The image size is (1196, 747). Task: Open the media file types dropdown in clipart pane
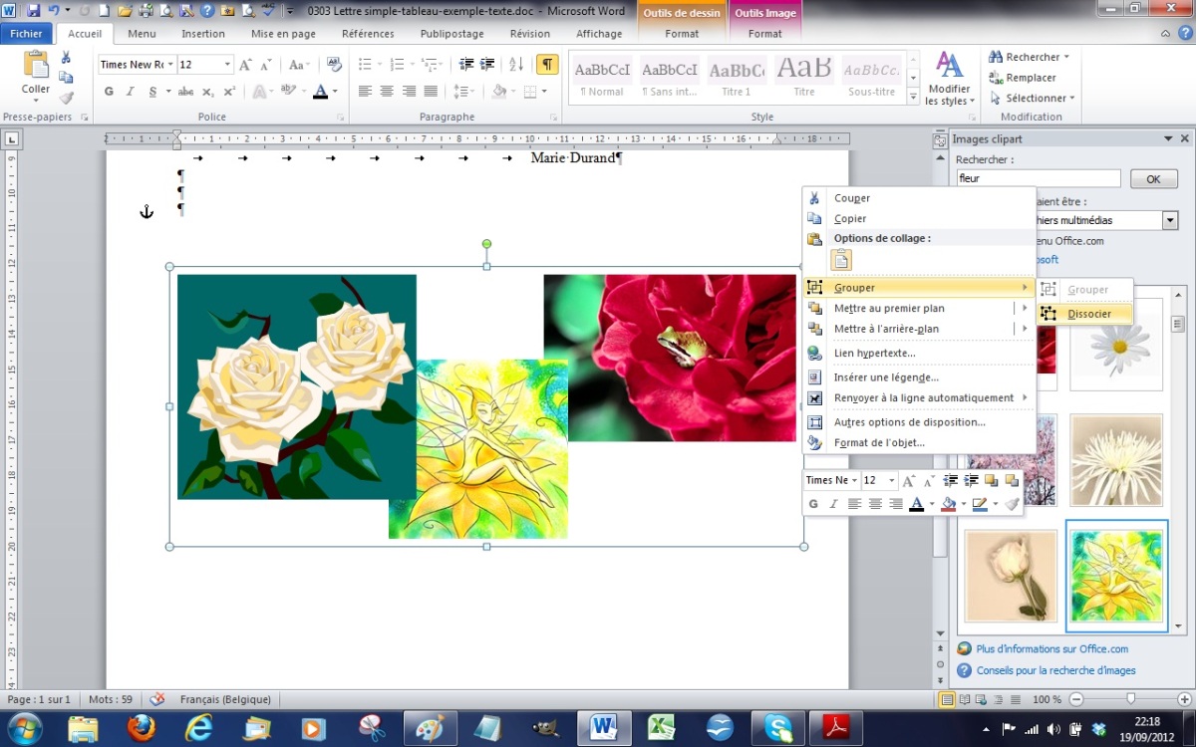(1170, 220)
